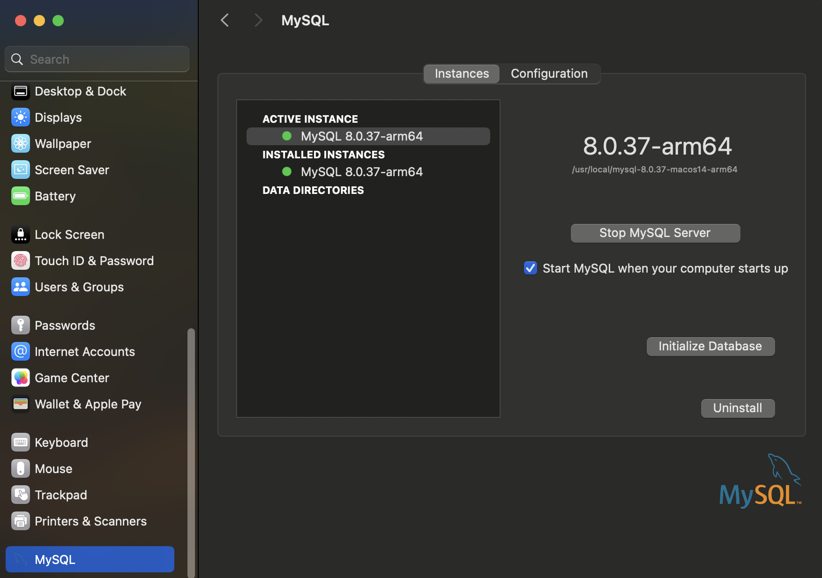Select the Wallpaper flower icon
The image size is (822, 578).
(x=21, y=144)
